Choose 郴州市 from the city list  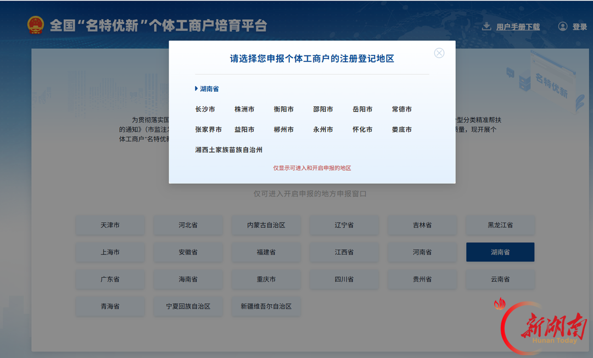coord(284,130)
